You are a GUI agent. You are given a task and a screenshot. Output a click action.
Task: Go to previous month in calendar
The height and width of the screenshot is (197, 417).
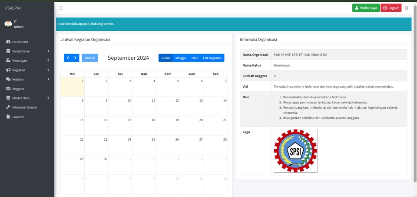coord(68,58)
